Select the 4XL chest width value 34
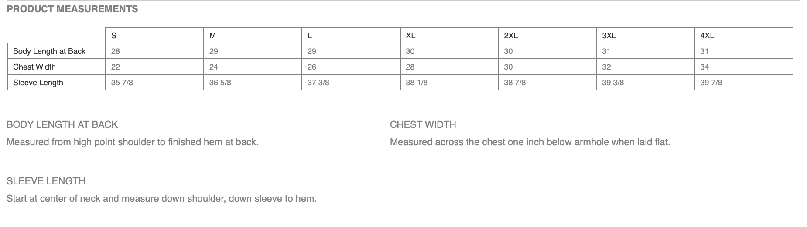The width and height of the screenshot is (807, 227). [704, 67]
